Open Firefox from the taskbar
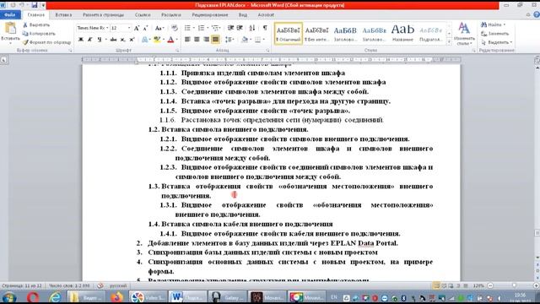Viewport: 540px width, 304px height. point(116,296)
